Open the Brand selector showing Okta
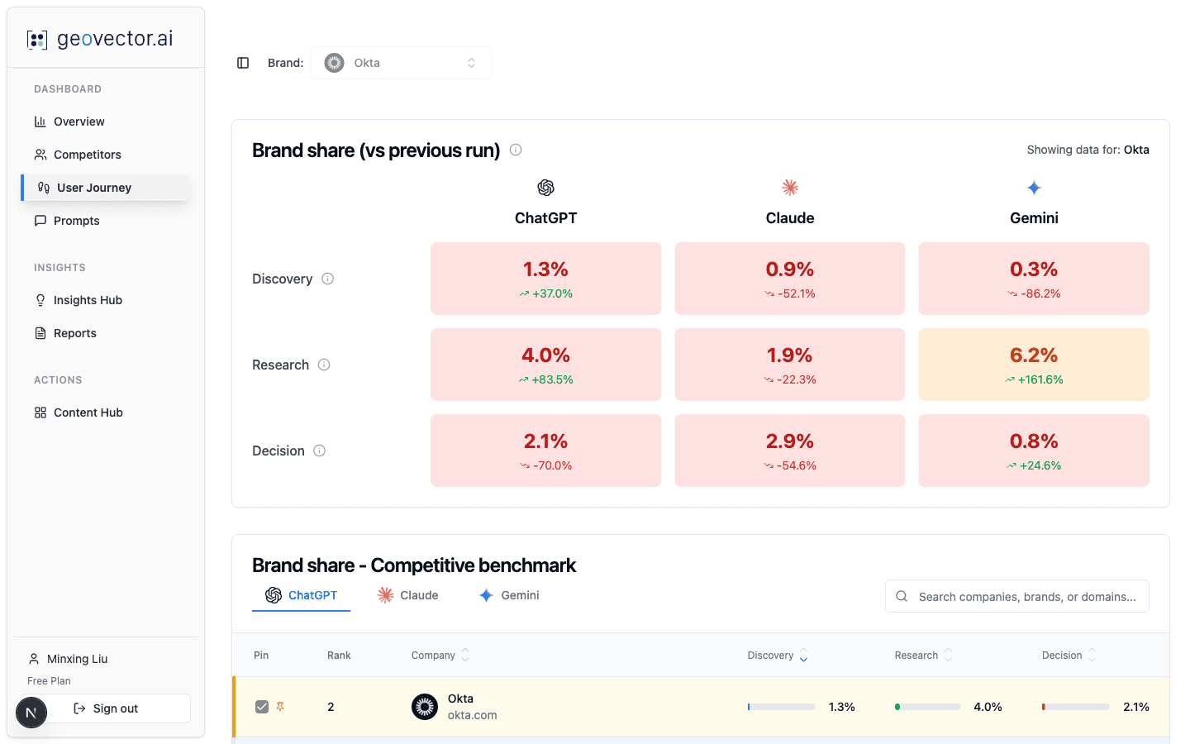The width and height of the screenshot is (1190, 744). pos(401,62)
